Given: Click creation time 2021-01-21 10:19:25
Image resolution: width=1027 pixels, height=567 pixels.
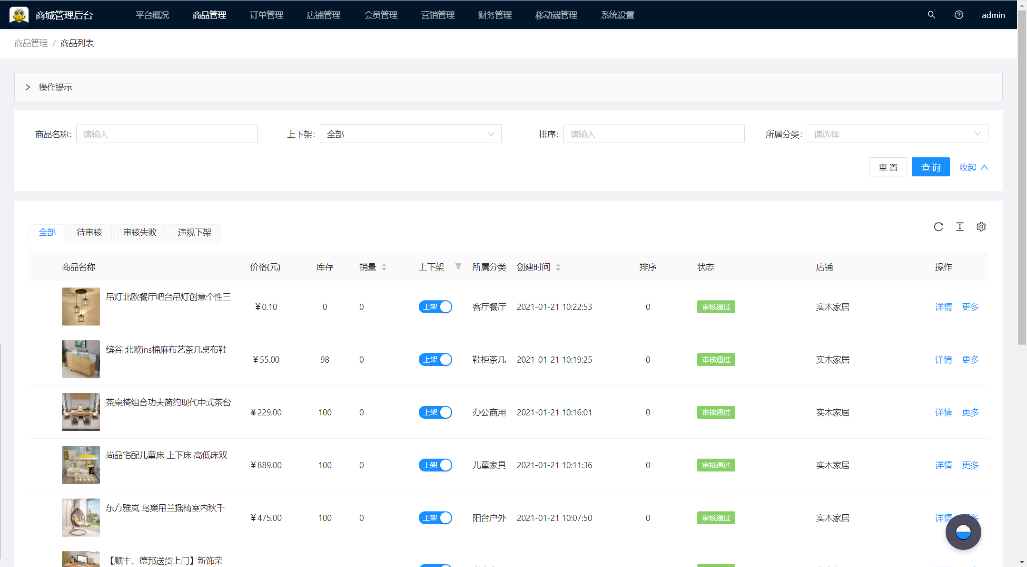Looking at the screenshot, I should tap(554, 360).
